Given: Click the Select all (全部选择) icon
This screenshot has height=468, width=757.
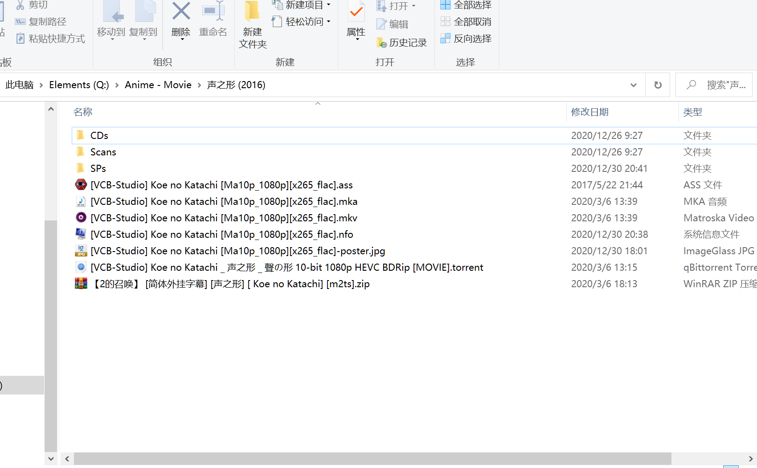Looking at the screenshot, I should (x=446, y=5).
